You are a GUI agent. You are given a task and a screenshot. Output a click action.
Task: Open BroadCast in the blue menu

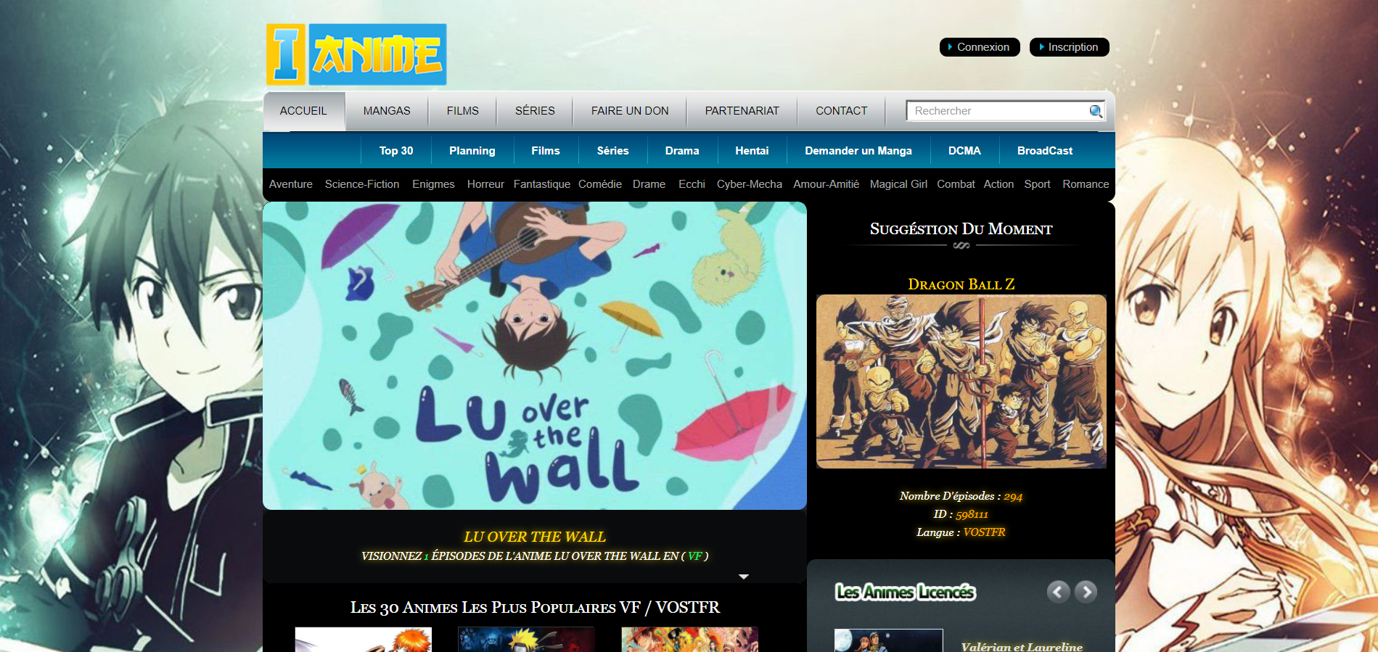click(1045, 151)
